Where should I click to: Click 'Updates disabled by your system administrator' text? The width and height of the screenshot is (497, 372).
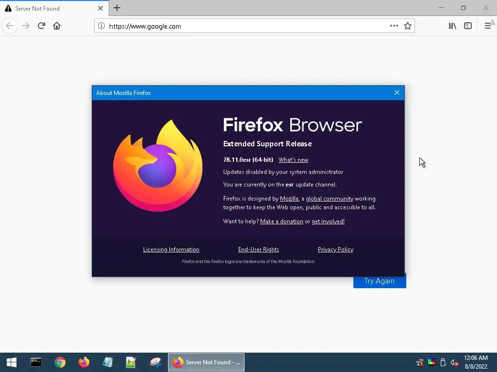(283, 172)
